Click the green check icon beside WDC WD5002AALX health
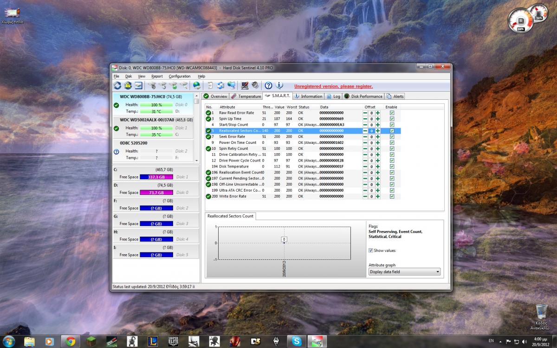557x348 pixels. pos(116,128)
